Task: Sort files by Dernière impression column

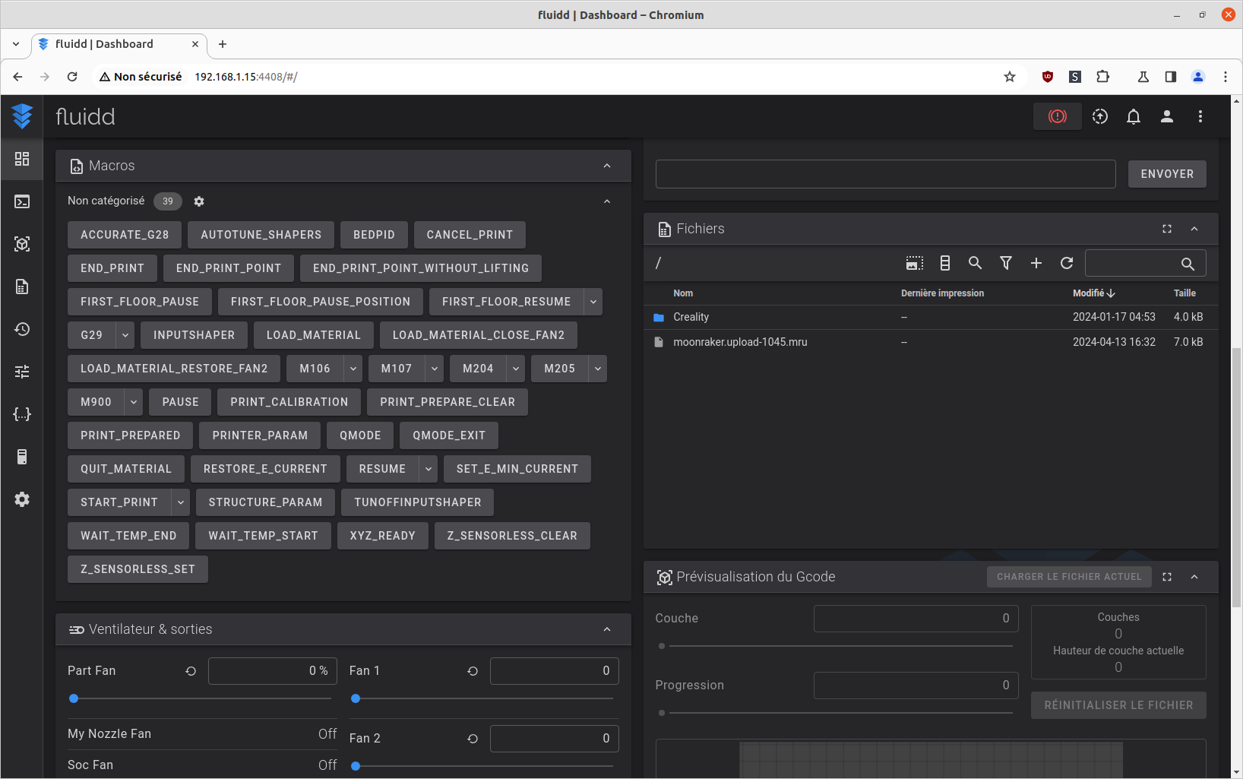Action: tap(942, 293)
